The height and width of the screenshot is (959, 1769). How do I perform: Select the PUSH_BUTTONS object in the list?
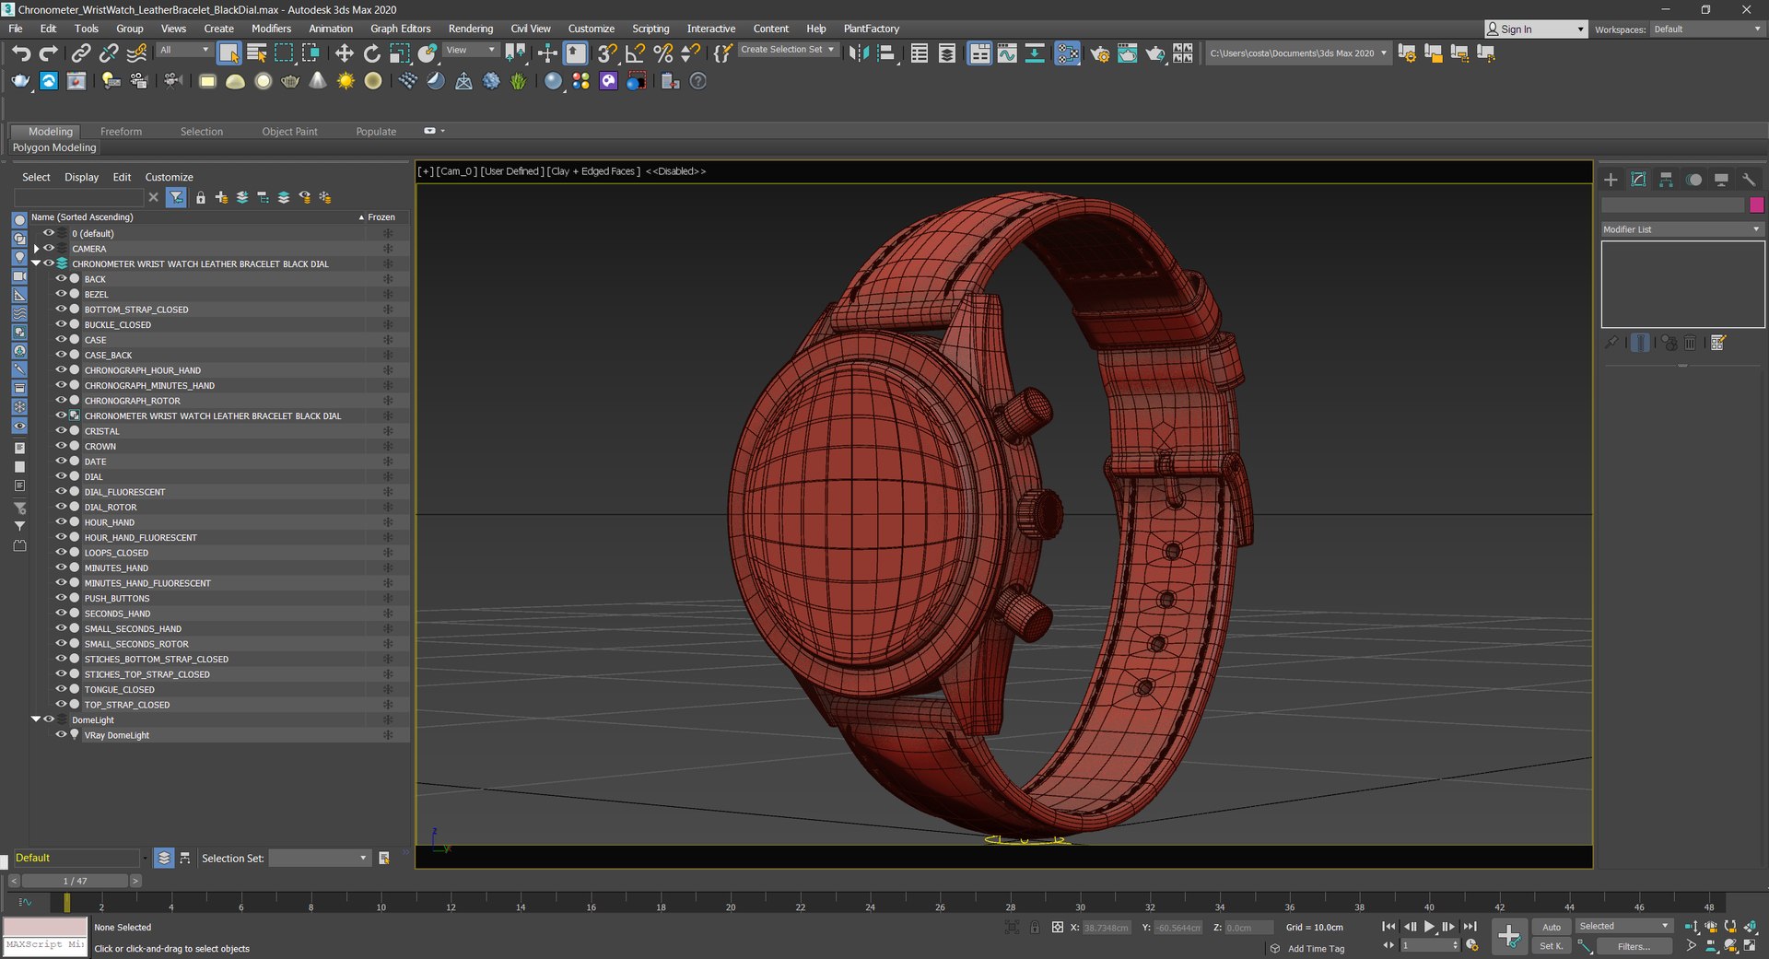pos(117,599)
